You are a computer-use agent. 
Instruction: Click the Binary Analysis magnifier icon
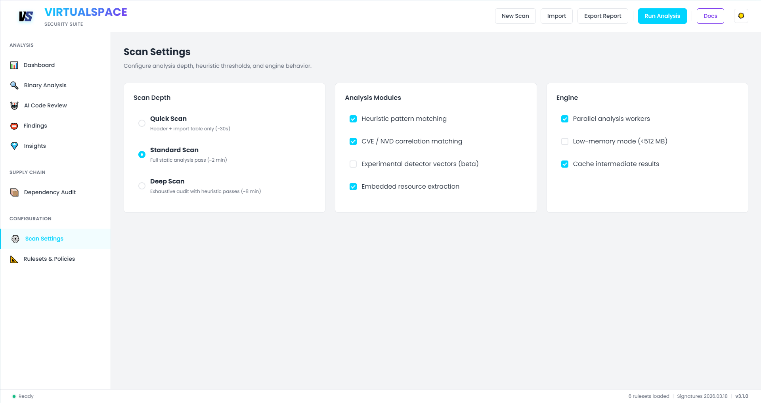coord(14,85)
